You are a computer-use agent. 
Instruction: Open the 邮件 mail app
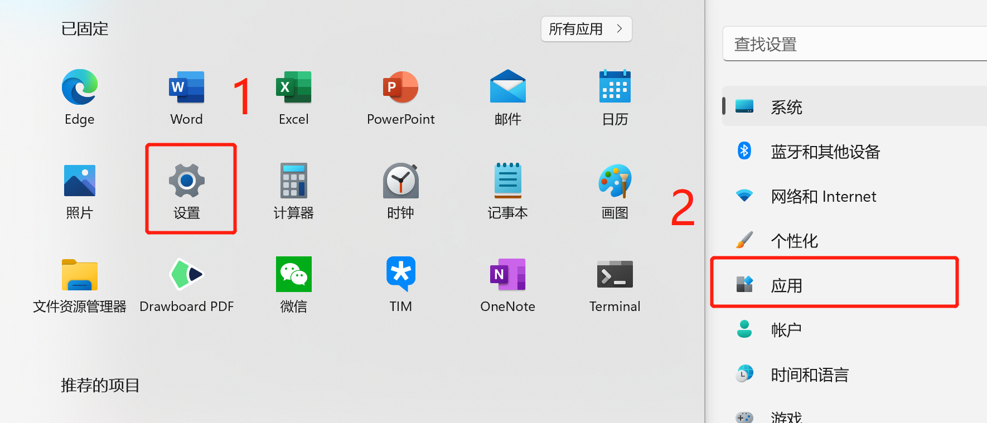508,86
